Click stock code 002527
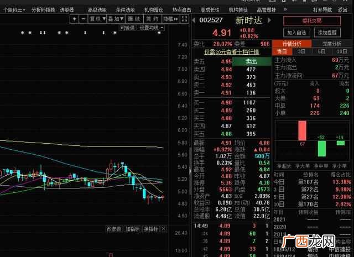This screenshot has width=354, height=257. 211,20
